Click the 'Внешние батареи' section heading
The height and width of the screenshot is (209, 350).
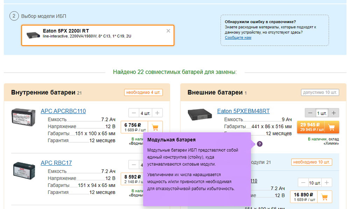[215, 92]
